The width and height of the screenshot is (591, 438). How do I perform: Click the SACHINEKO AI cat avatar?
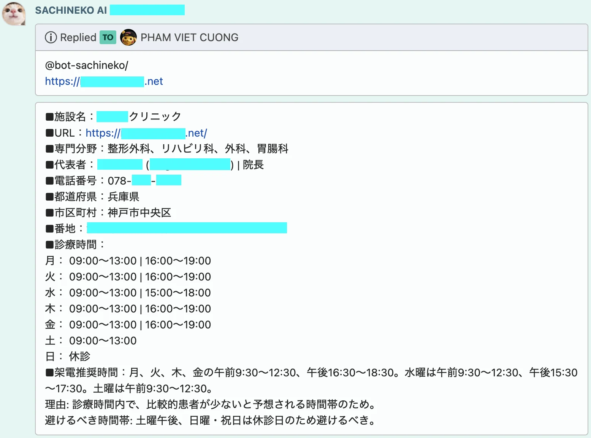click(x=14, y=14)
